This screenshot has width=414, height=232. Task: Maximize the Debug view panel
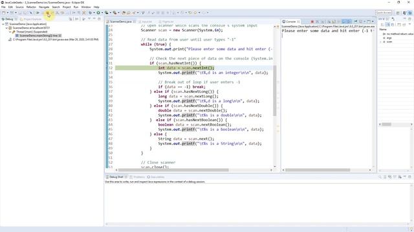[99, 19]
